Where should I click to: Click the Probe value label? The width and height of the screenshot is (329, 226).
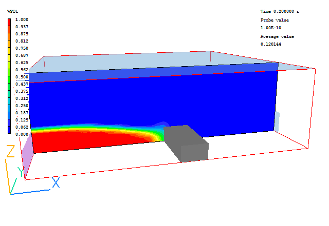pyautogui.click(x=274, y=19)
